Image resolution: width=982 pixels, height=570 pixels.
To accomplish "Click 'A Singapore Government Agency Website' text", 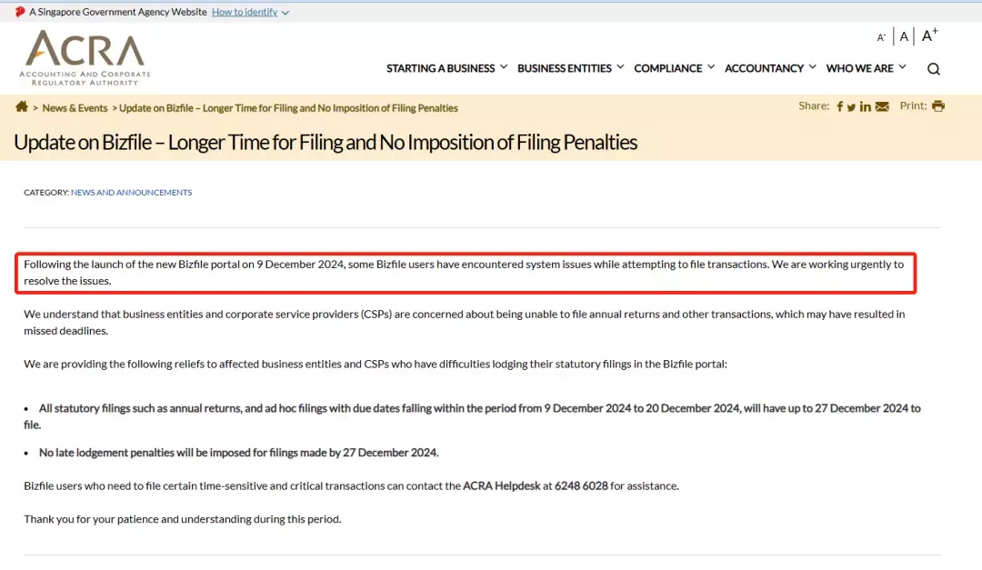I will [x=117, y=12].
